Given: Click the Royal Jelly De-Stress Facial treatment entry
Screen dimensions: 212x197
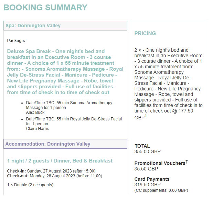Looking at the screenshot, I should (x=74, y=121).
